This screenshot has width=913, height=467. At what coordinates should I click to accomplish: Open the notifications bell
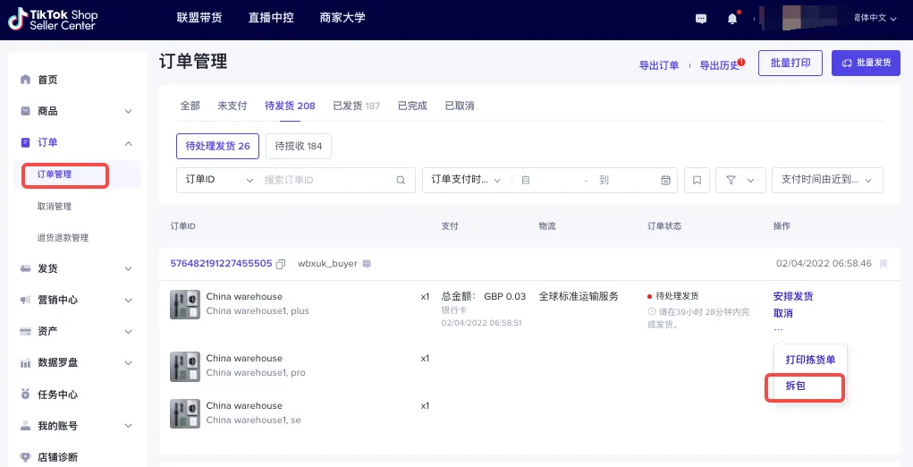coord(732,19)
